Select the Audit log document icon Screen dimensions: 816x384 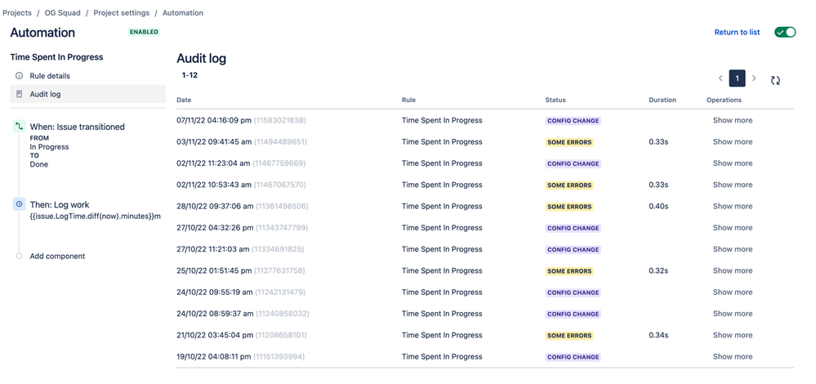pyautogui.click(x=20, y=94)
